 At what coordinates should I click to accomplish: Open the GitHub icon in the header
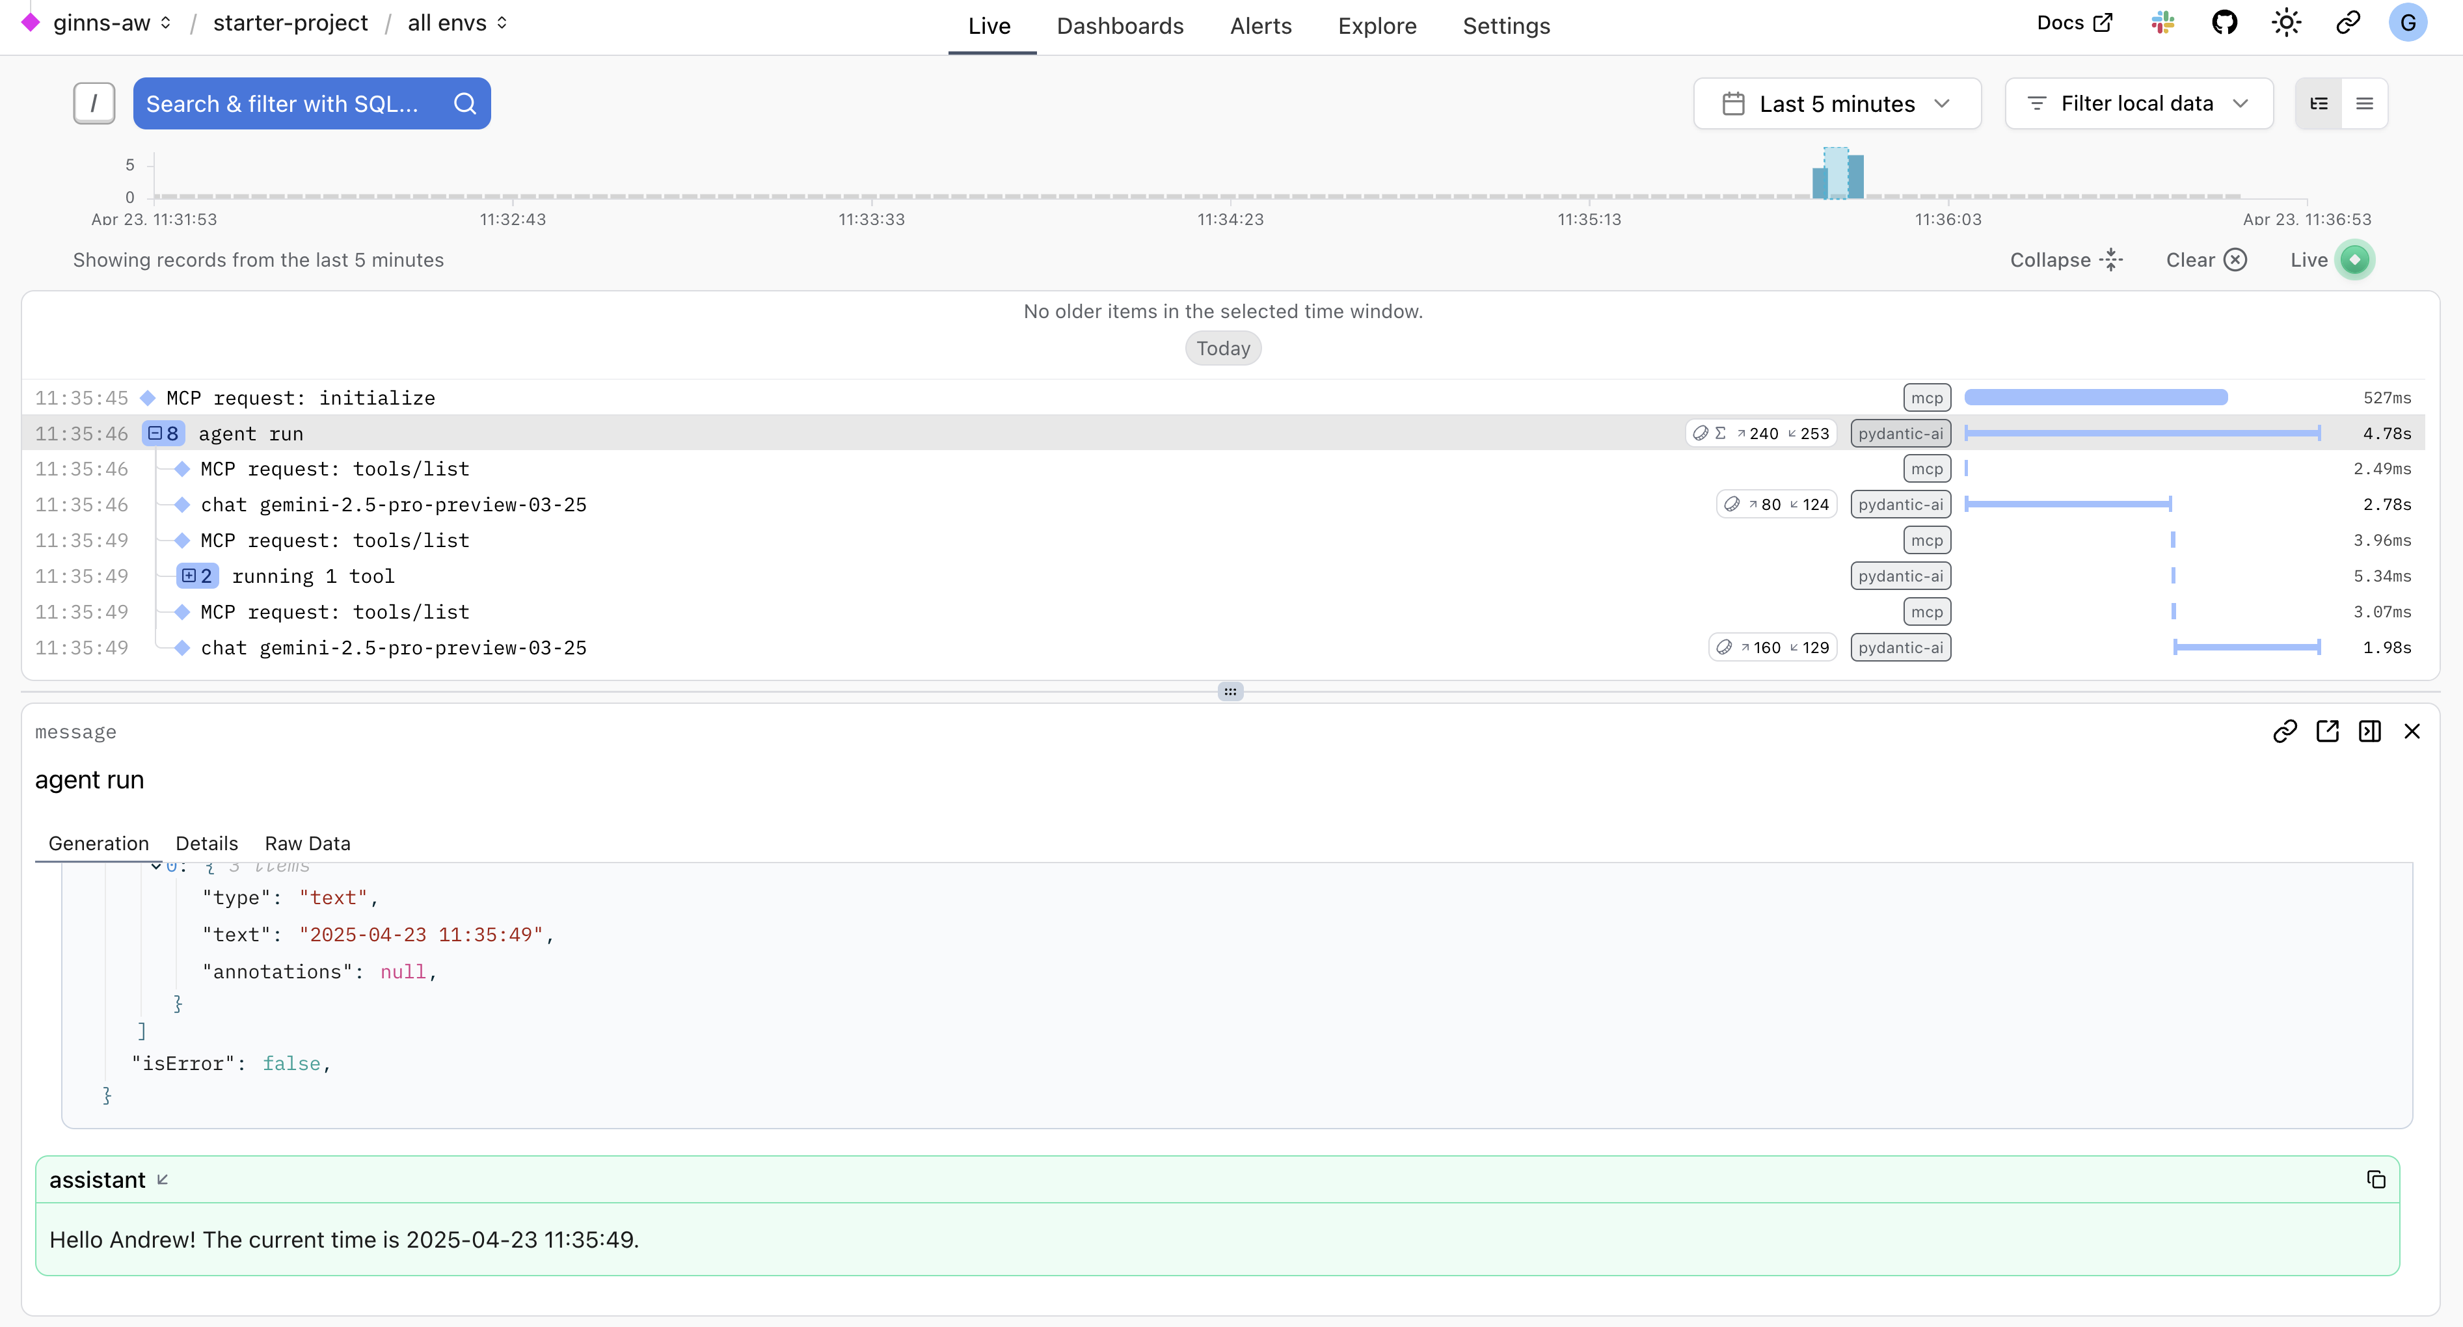pos(2225,22)
